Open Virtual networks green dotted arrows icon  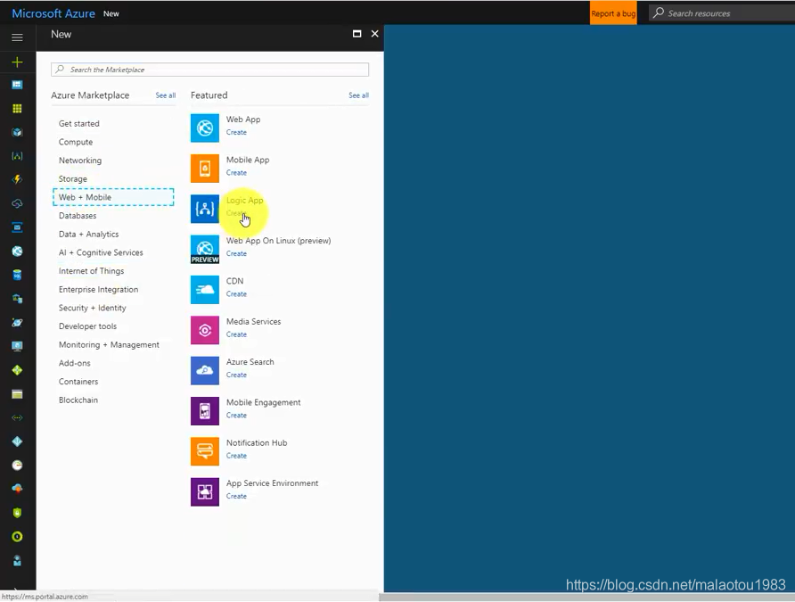pos(17,418)
